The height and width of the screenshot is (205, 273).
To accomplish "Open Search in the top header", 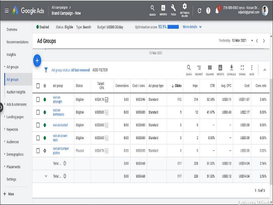I will tap(152, 10).
